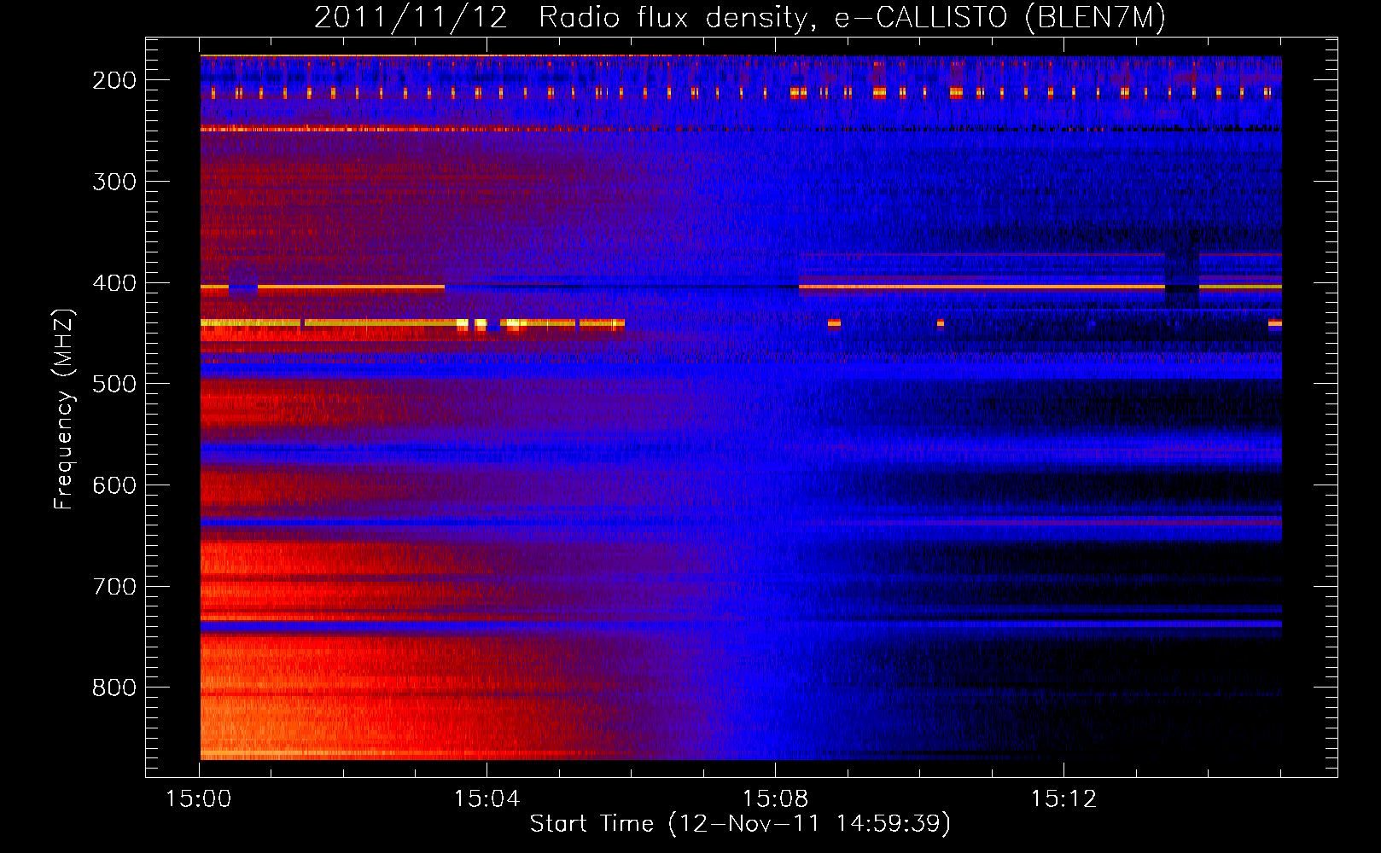Click the 'e-CALLISTO (BLEN7M)' station label

point(999,18)
